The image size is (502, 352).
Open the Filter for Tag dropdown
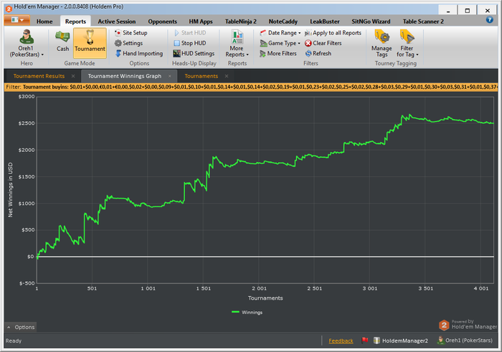point(407,44)
